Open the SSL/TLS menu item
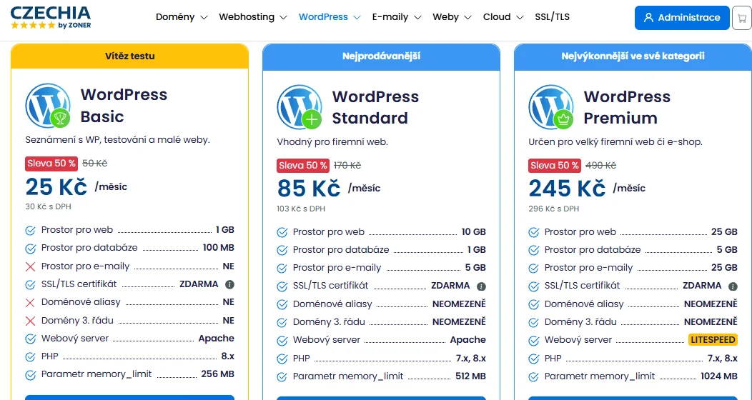This screenshot has height=400, width=752. click(x=552, y=17)
